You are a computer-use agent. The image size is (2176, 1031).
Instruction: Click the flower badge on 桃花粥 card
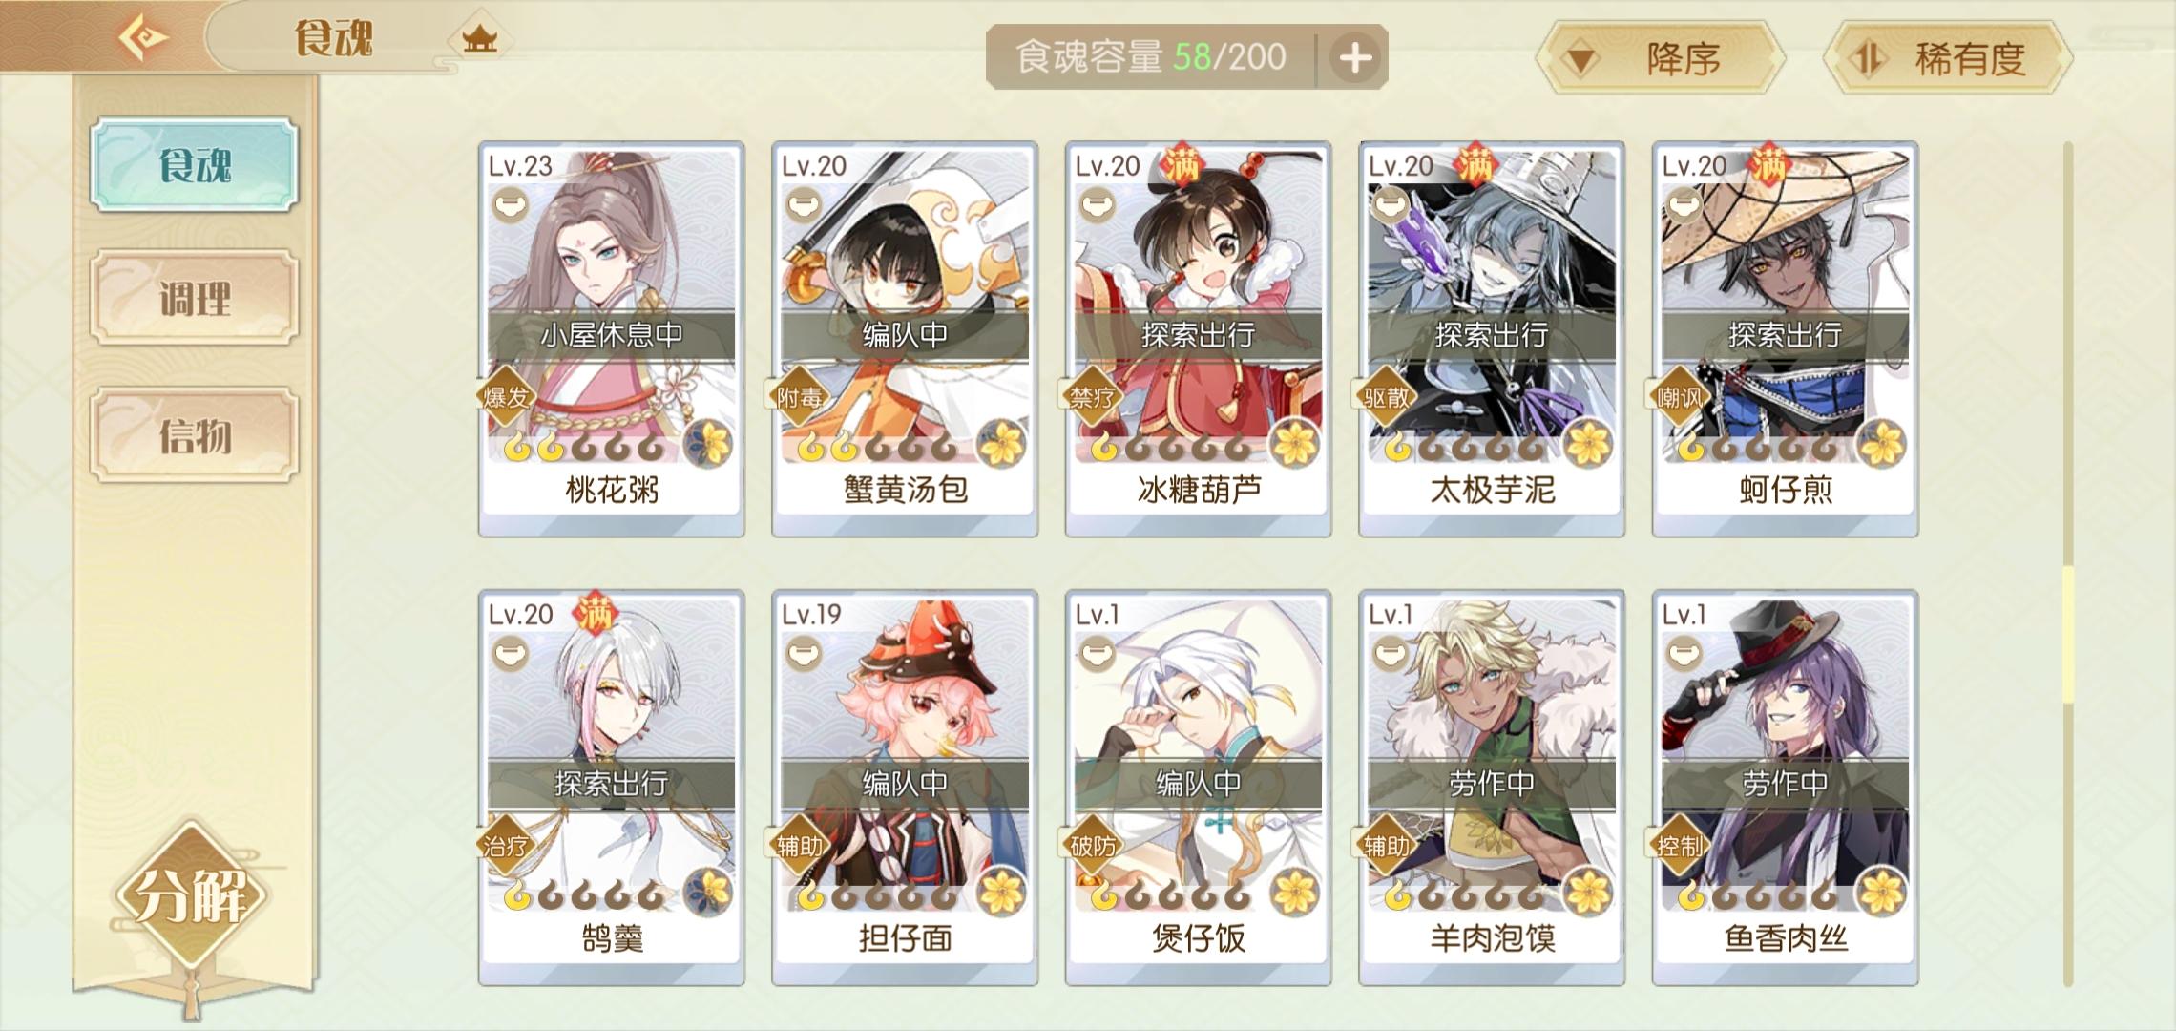pos(708,444)
